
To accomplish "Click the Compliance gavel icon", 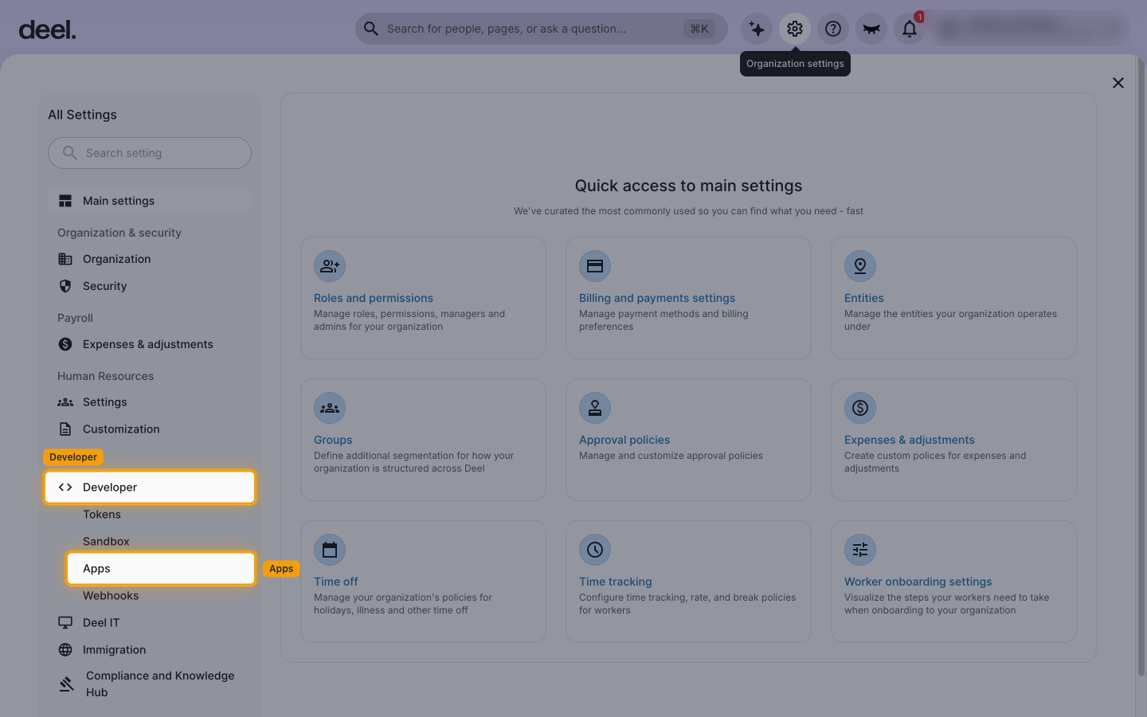I will [x=67, y=684].
